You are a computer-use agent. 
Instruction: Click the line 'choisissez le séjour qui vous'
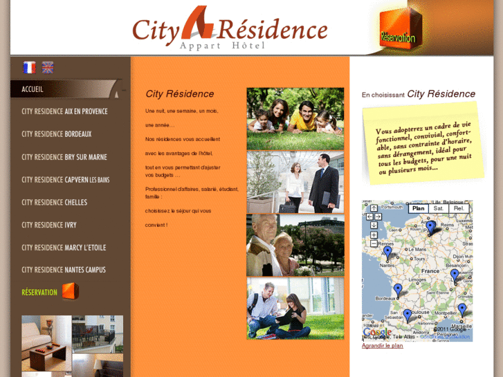(178, 211)
